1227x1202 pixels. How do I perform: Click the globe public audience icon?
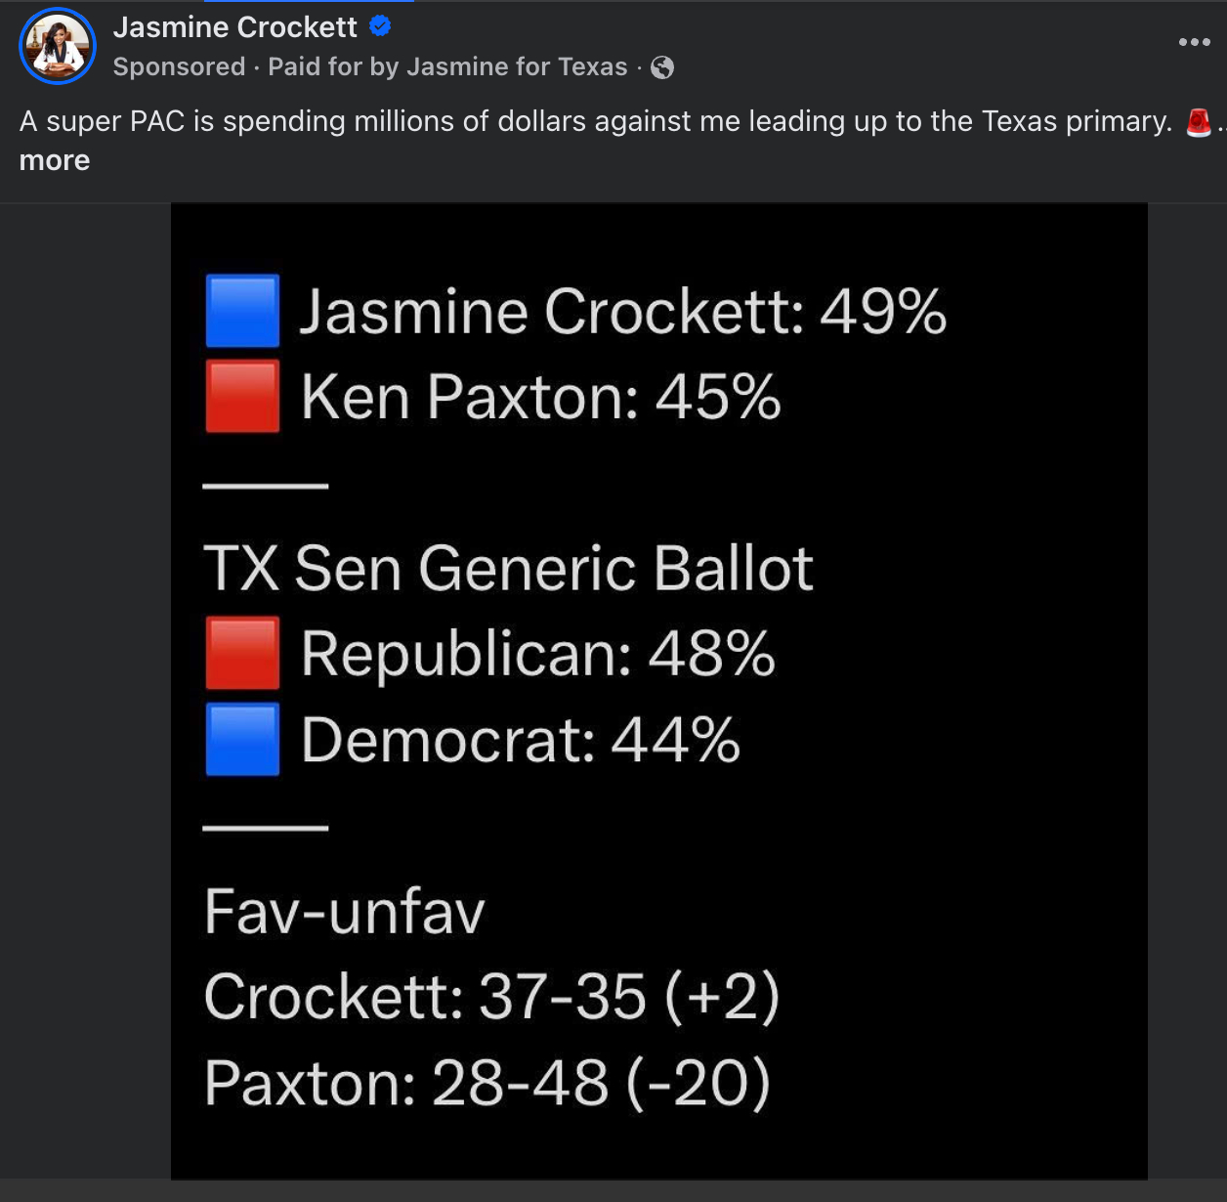pyautogui.click(x=662, y=67)
